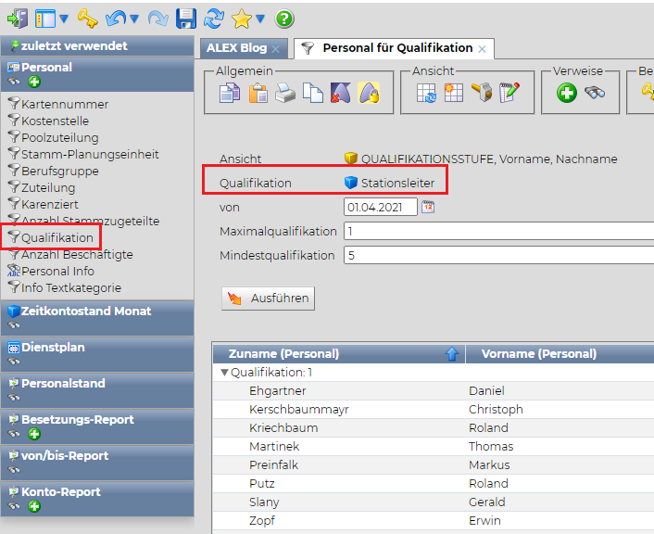This screenshot has width=654, height=534.
Task: Click the gold key icon in top toolbar
Action: (87, 18)
